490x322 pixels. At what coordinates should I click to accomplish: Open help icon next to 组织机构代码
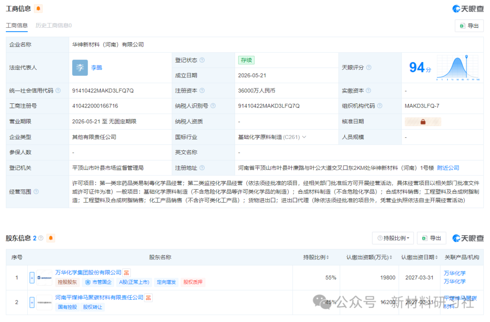[x=380, y=106]
